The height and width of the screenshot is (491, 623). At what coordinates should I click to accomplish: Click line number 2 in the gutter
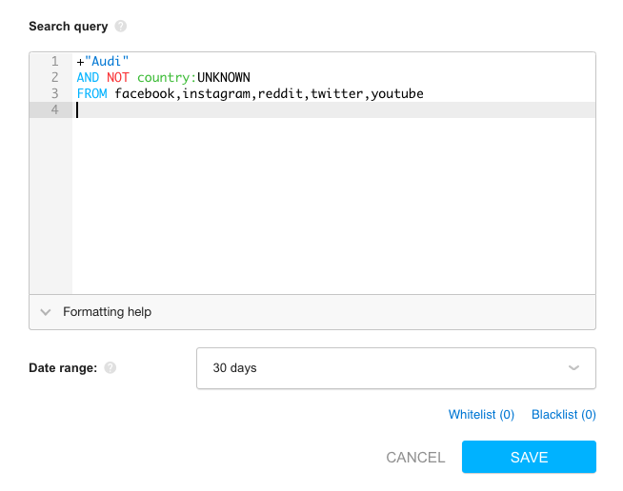(54, 77)
